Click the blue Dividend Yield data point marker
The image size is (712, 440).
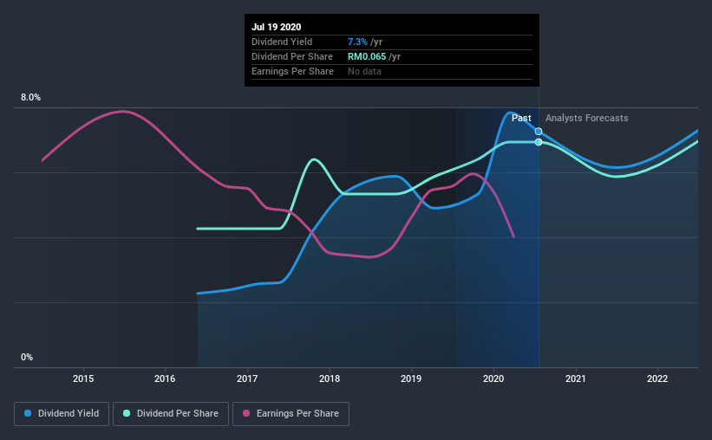pyautogui.click(x=538, y=132)
